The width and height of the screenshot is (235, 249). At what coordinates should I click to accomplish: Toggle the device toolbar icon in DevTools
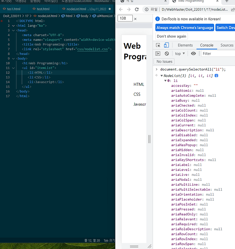[x=167, y=45]
